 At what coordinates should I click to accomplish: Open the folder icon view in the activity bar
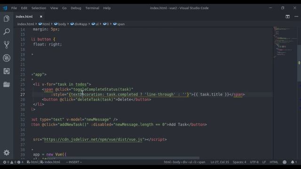pos(7,84)
